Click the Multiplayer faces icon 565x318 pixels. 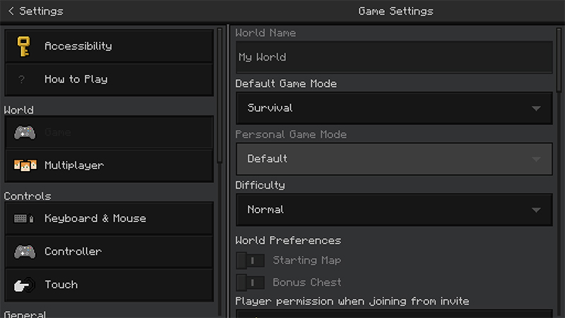[x=25, y=165]
